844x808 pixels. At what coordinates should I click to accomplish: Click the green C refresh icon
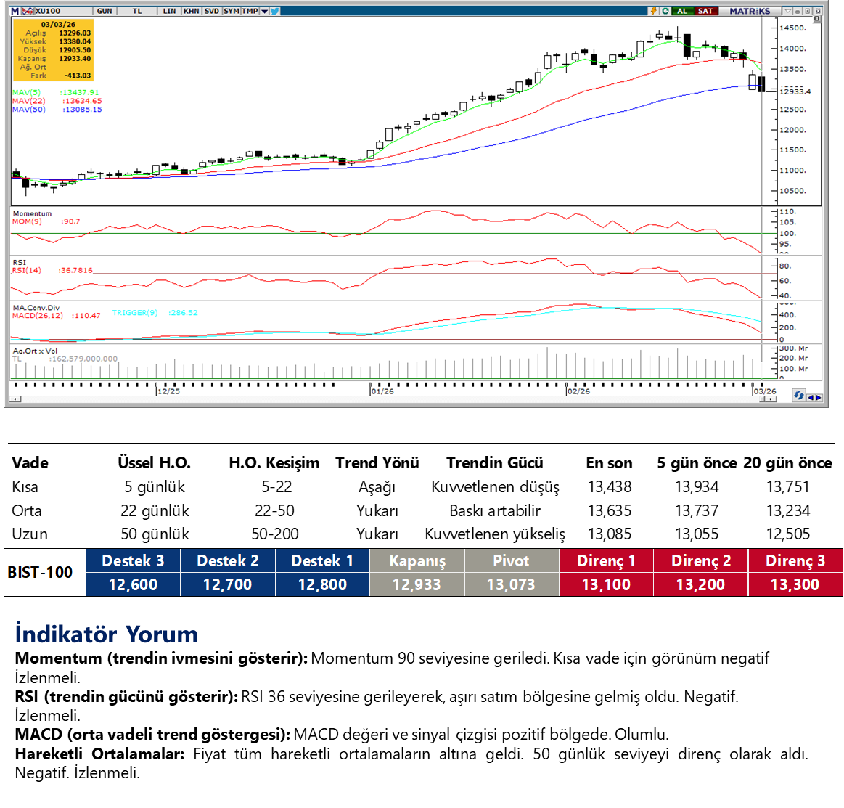665,11
